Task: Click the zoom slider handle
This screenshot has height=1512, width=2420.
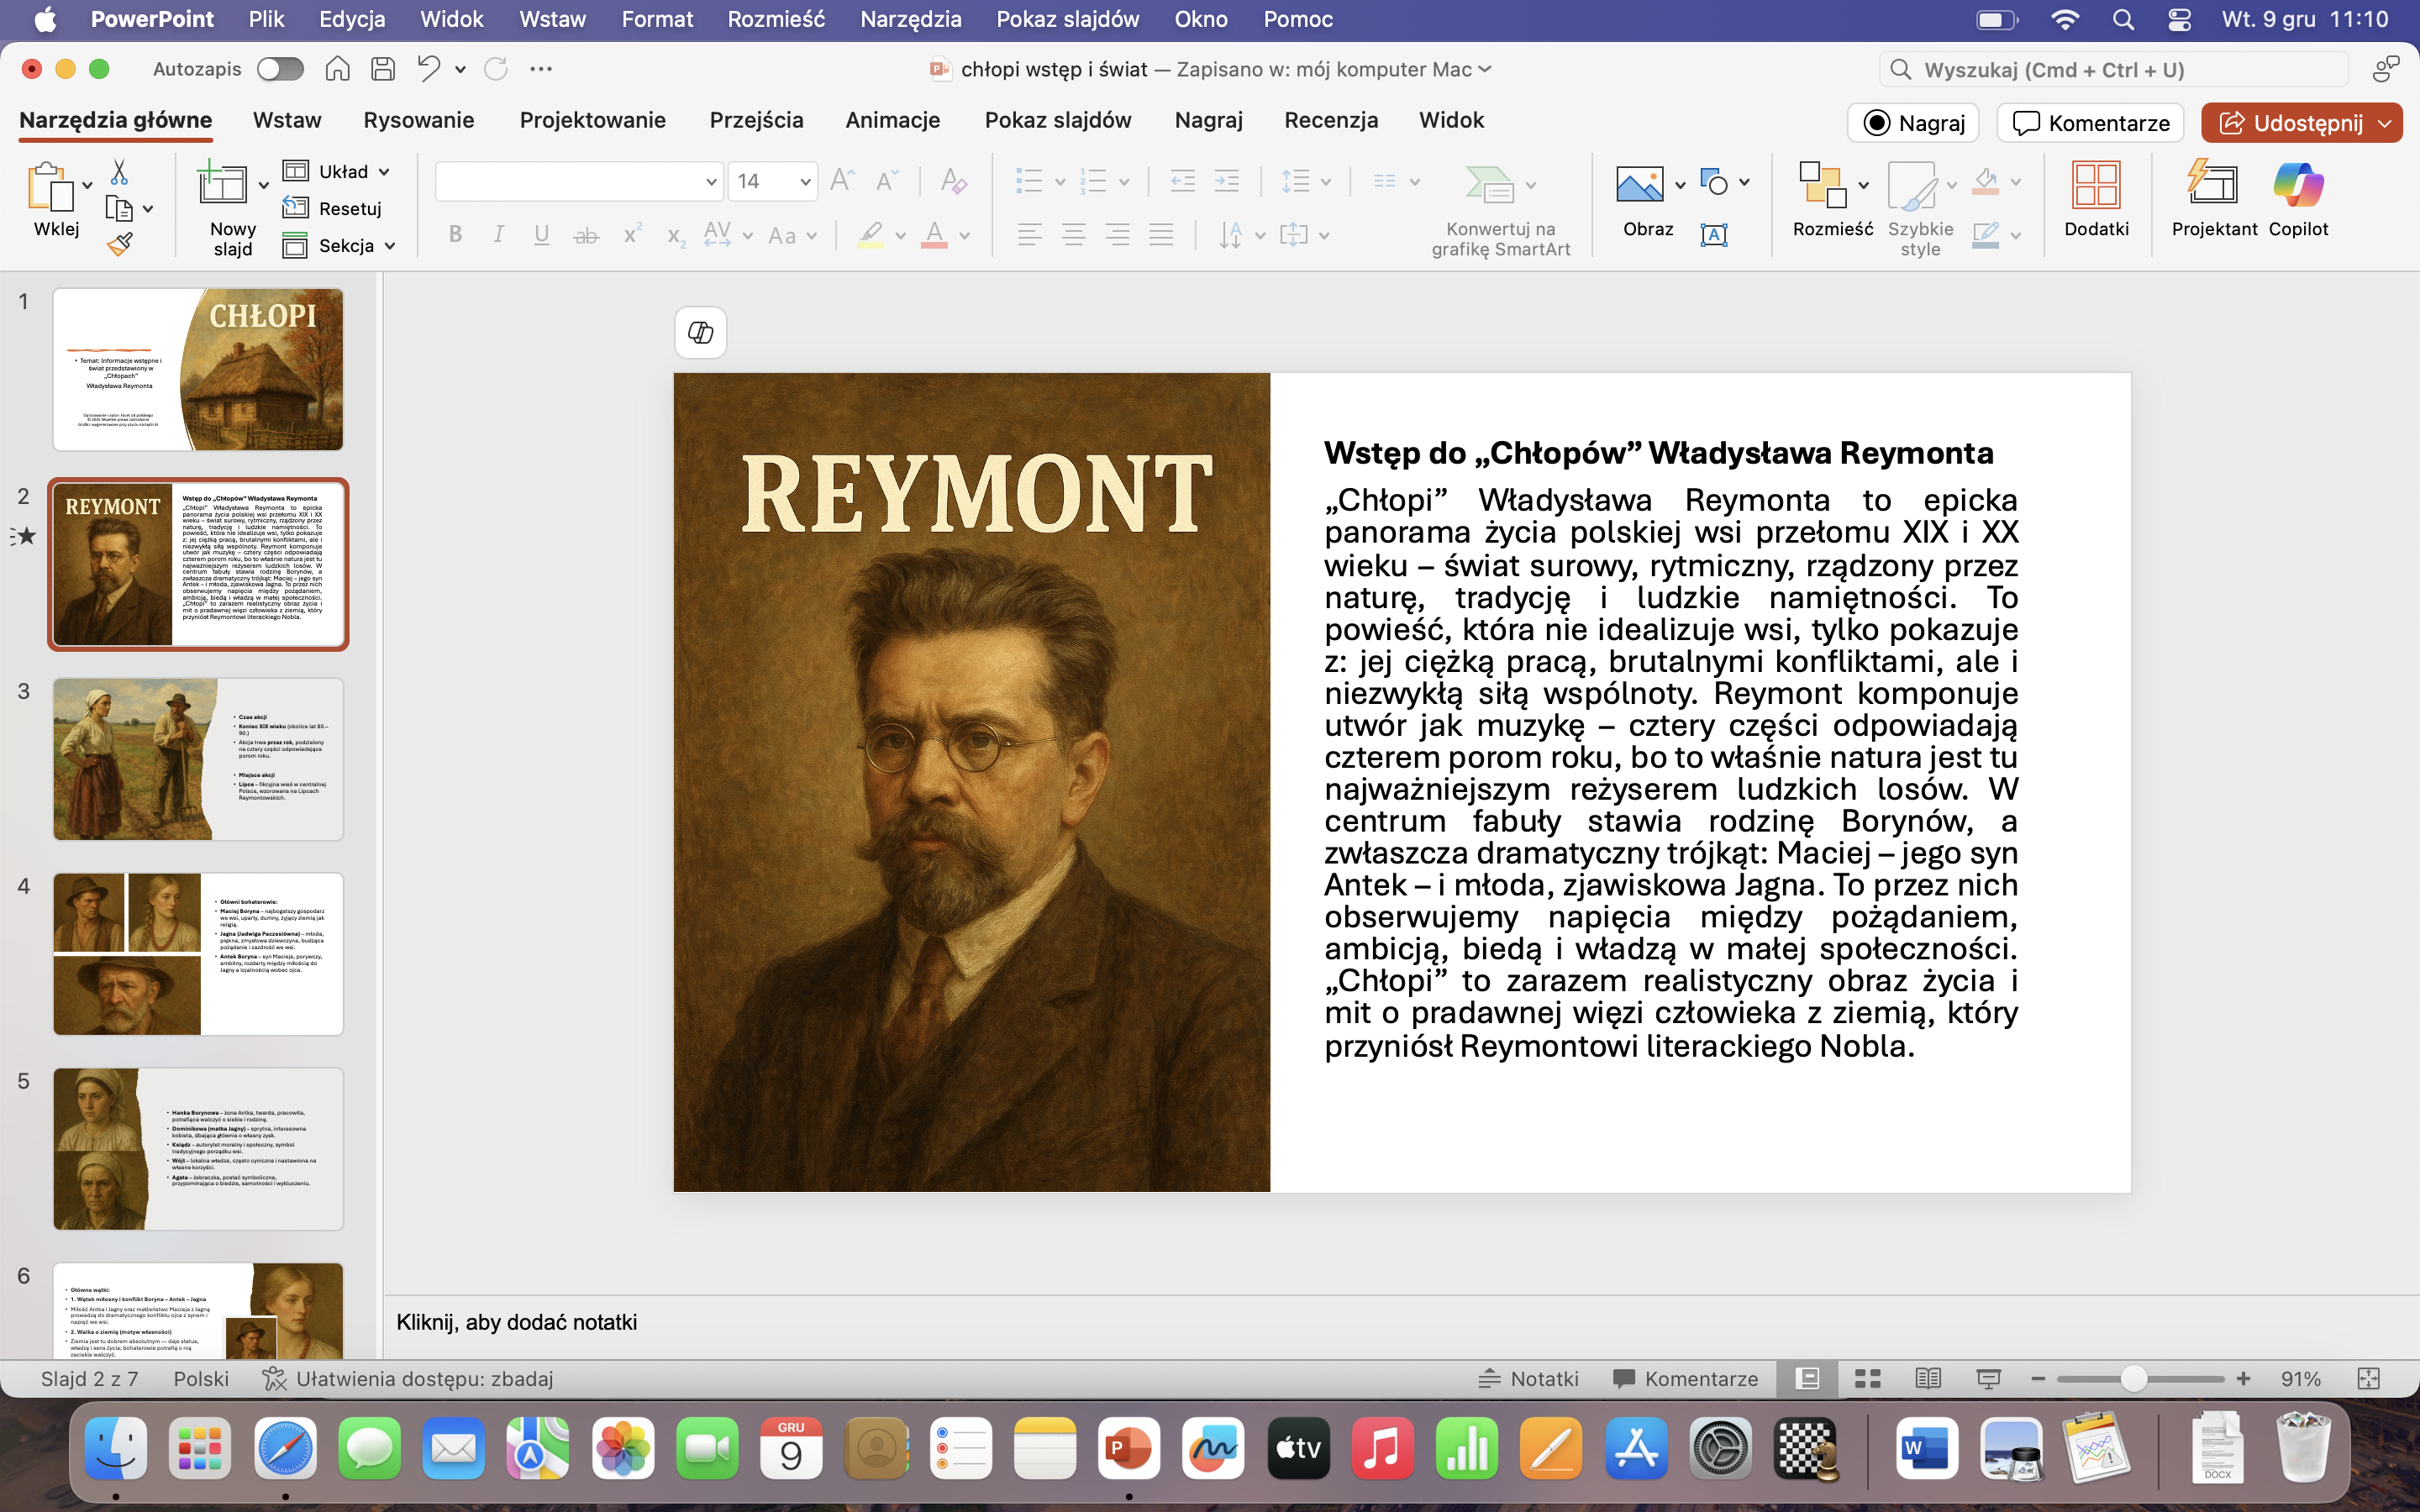Action: [2133, 1379]
